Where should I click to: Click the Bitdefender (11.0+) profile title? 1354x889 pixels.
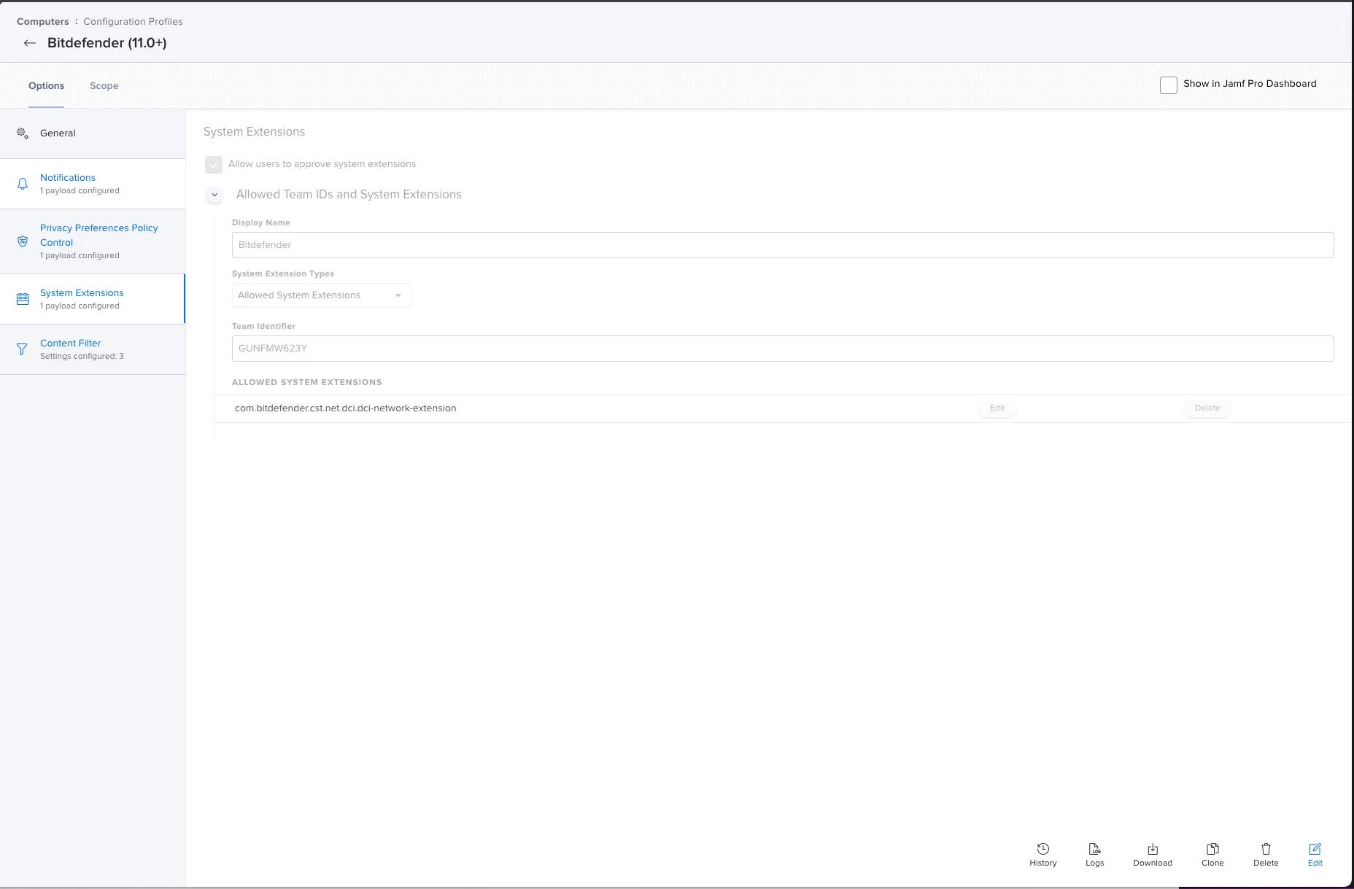[x=107, y=43]
